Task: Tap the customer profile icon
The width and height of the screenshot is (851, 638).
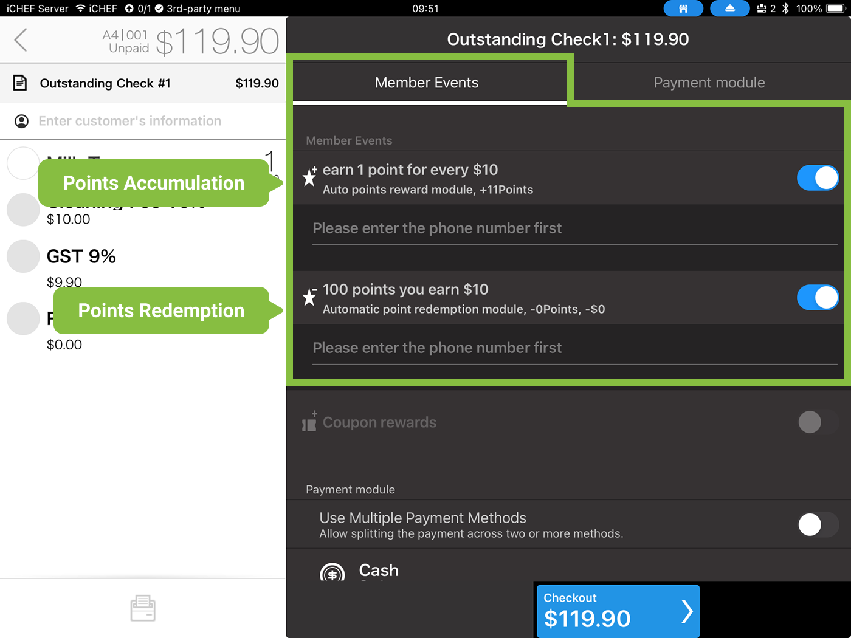Action: [21, 121]
